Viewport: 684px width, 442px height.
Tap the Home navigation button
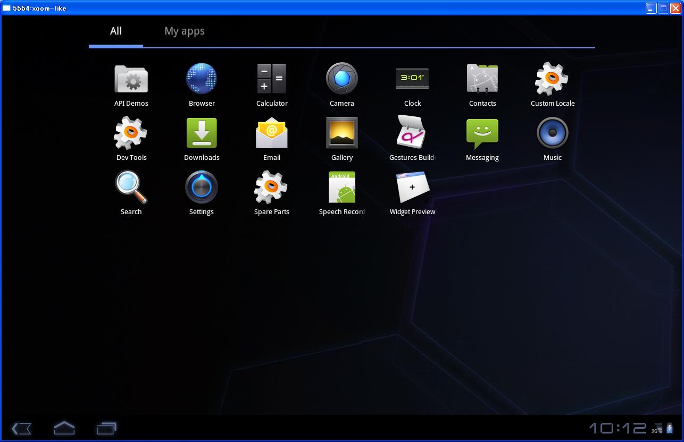(64, 428)
